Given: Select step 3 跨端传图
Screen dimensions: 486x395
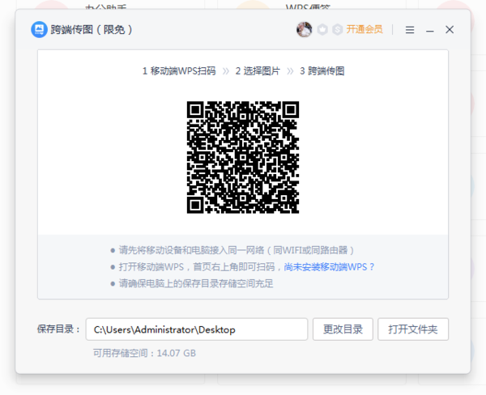Looking at the screenshot, I should pos(322,71).
